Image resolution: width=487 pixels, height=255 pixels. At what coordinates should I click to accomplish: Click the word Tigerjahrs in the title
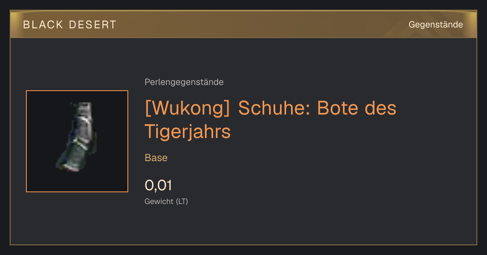tap(187, 132)
